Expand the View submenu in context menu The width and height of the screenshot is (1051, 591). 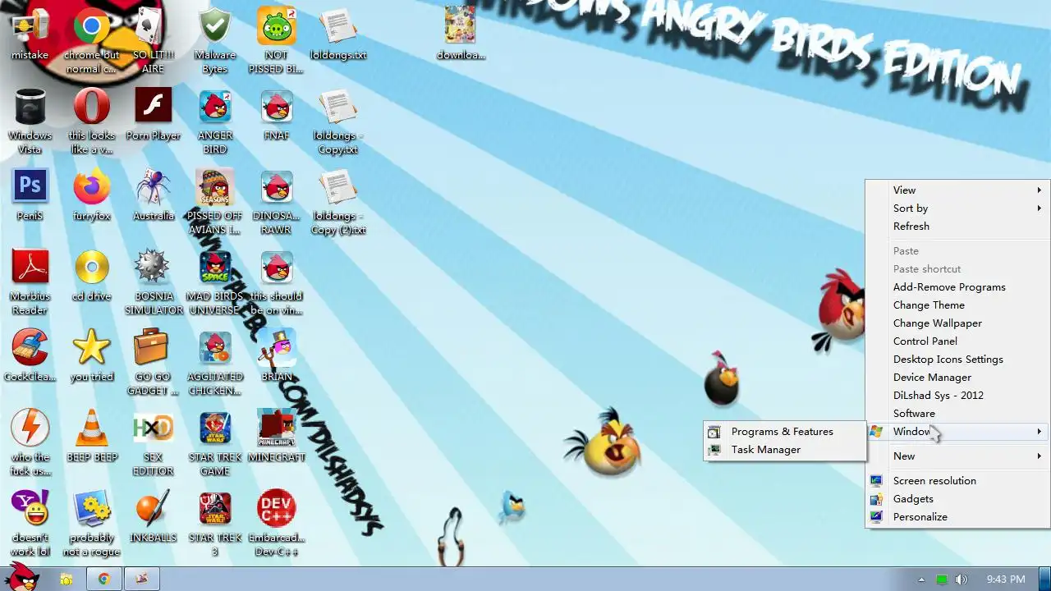click(x=957, y=190)
